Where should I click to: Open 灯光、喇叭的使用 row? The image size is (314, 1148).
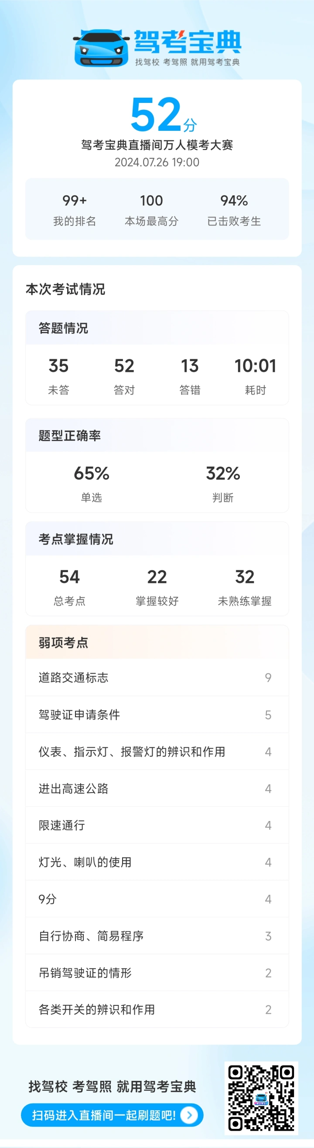click(x=157, y=862)
